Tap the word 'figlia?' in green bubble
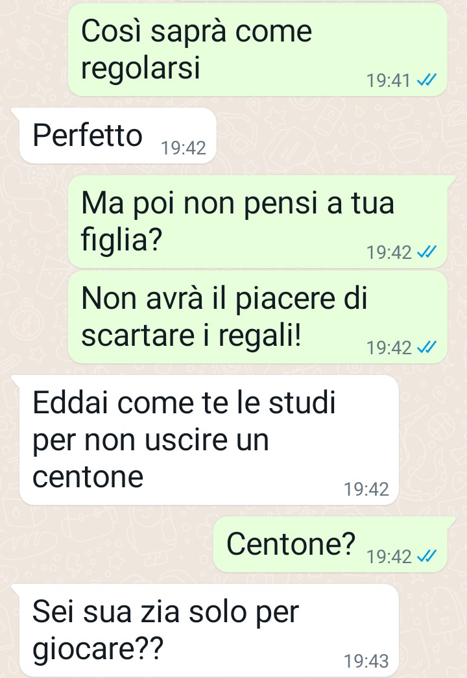Viewport: 467px width, 678px height. pyautogui.click(x=121, y=239)
